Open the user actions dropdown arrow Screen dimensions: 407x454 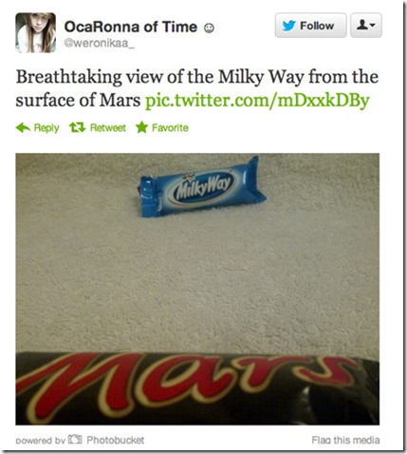coord(373,26)
